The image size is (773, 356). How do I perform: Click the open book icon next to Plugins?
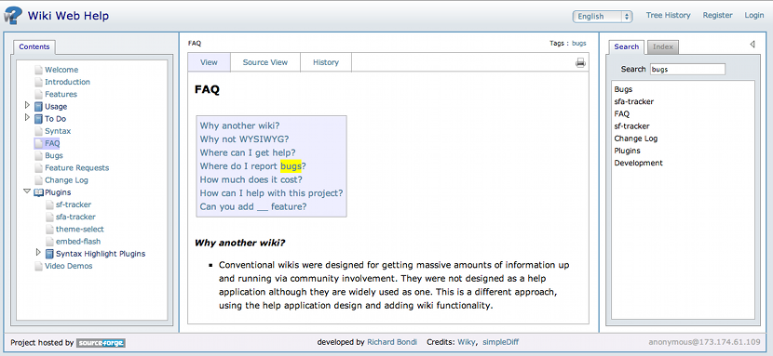click(x=38, y=192)
